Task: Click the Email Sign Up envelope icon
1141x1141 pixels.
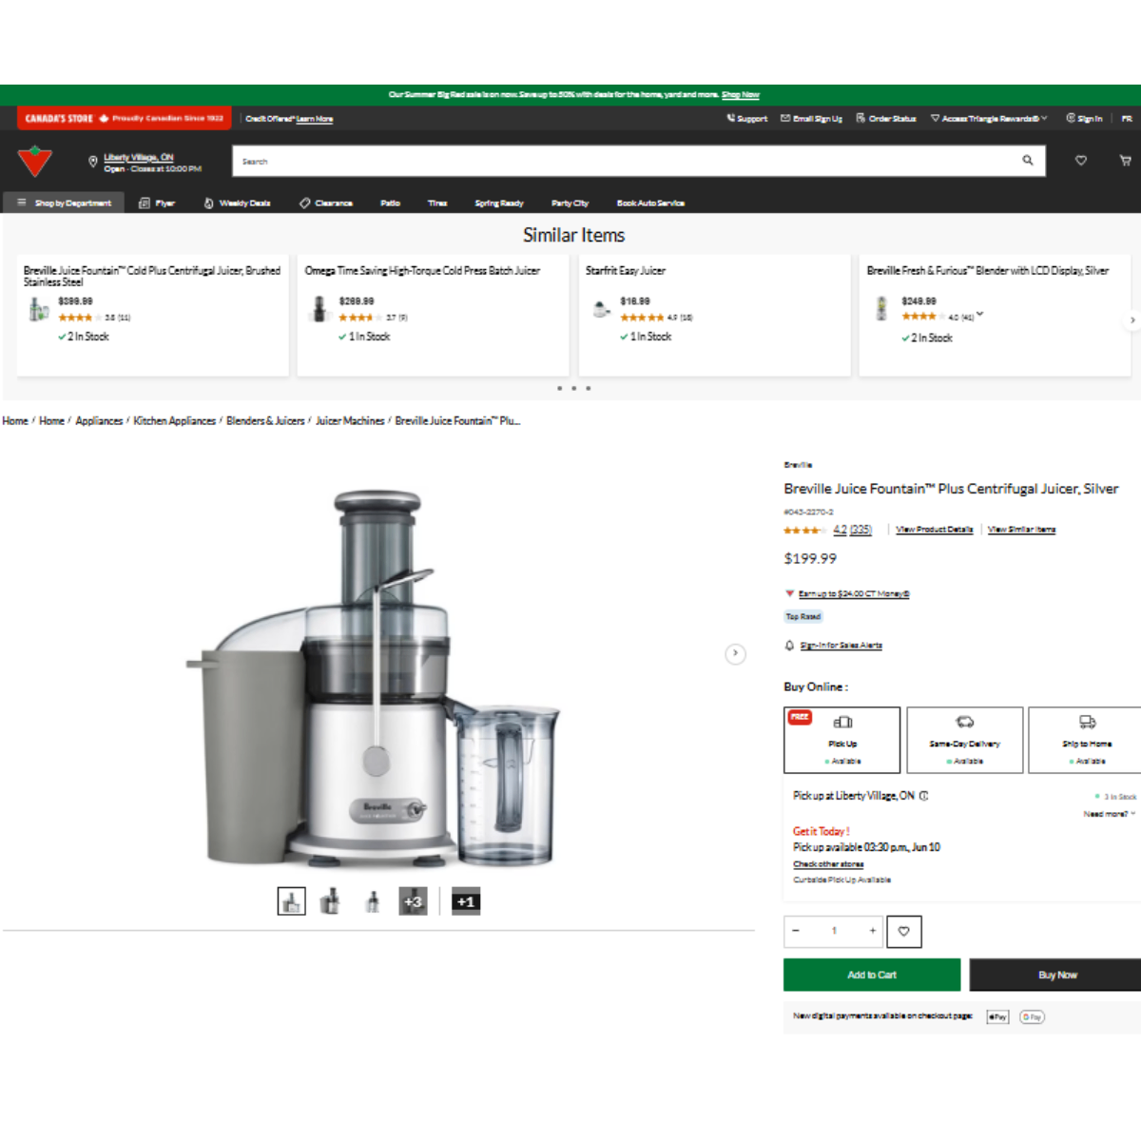Action: [x=785, y=119]
